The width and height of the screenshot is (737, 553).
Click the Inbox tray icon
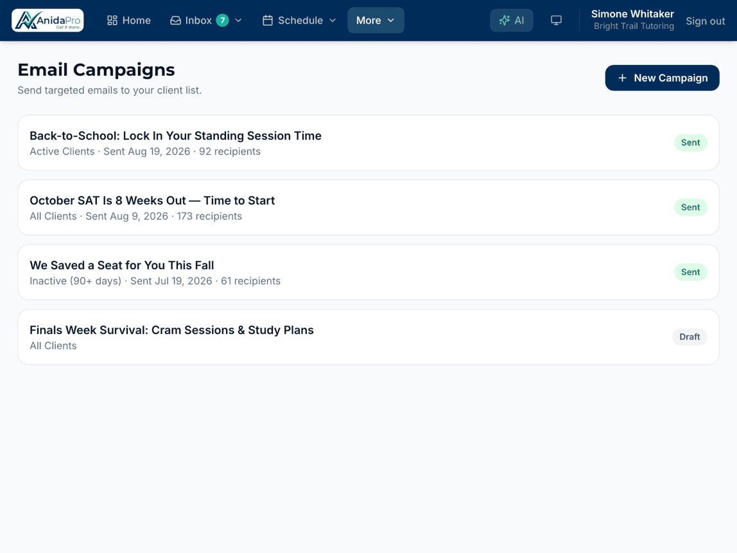click(175, 20)
